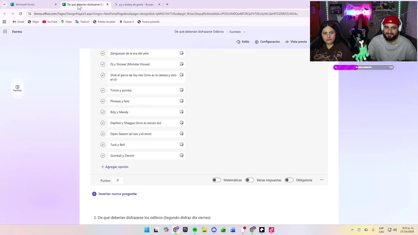Image resolution: width=418 pixels, height=235 pixels.
Task: Add image to Open Season option
Action: pos(182,133)
